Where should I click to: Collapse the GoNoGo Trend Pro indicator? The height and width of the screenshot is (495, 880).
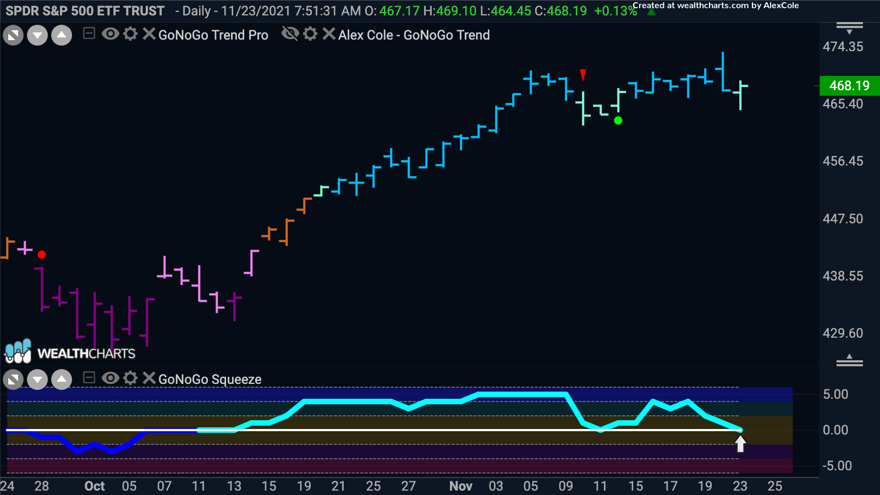[89, 34]
